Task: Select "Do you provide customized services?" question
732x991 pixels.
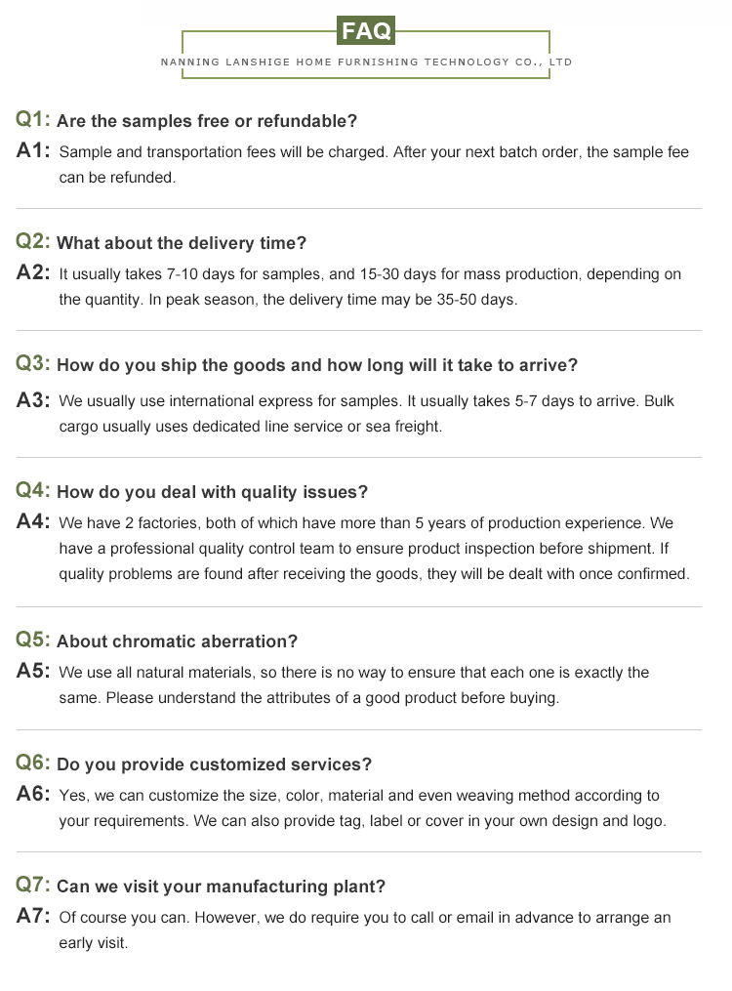Action: (x=215, y=764)
